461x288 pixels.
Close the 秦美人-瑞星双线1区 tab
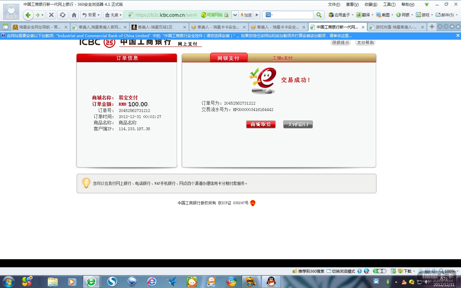point(185,27)
